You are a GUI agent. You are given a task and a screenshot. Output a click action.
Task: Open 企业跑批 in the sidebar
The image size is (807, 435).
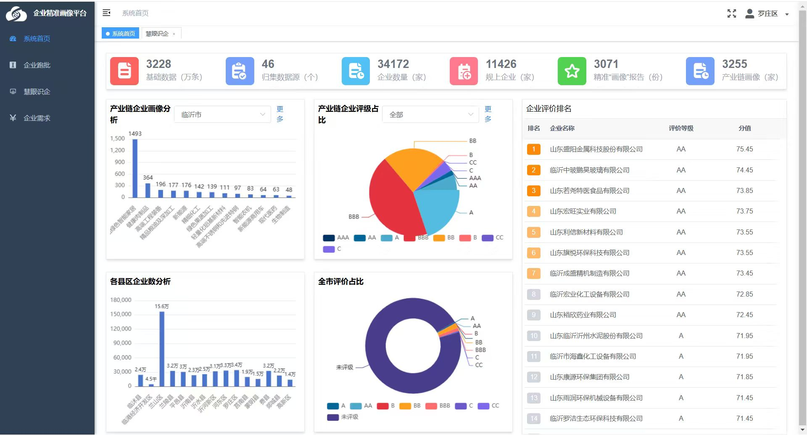click(x=37, y=65)
